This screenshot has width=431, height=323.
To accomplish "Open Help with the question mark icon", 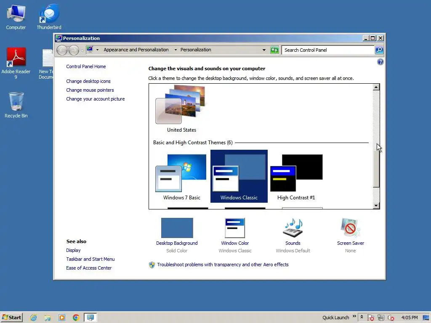I will tap(380, 62).
